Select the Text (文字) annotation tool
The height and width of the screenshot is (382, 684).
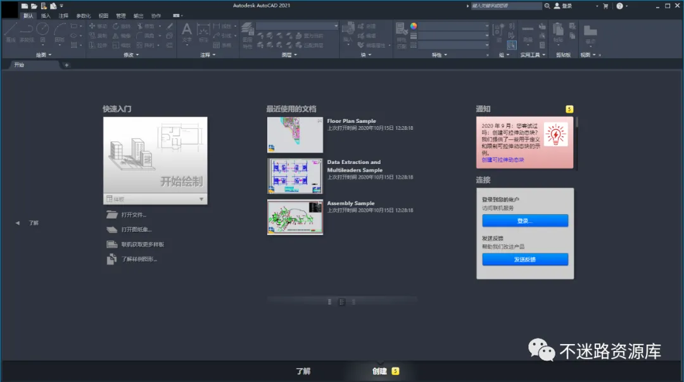pyautogui.click(x=187, y=33)
